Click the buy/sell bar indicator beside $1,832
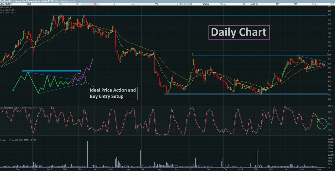 point(188,4)
